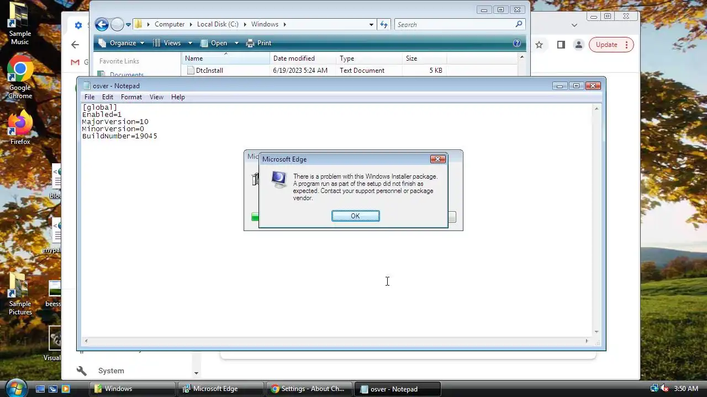The height and width of the screenshot is (397, 707).
Task: Click osver - Notepad taskbar button
Action: coord(398,389)
